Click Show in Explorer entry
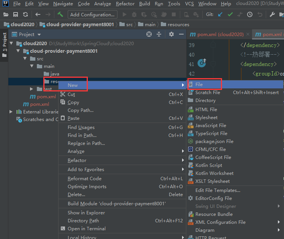The height and width of the screenshot is (239, 284). coord(122,213)
